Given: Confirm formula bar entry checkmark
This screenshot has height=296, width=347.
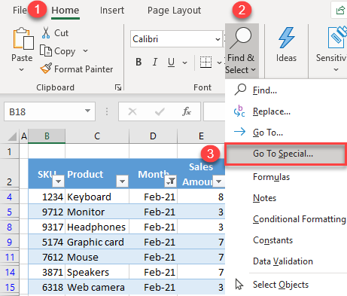Looking at the screenshot, I should [x=160, y=111].
